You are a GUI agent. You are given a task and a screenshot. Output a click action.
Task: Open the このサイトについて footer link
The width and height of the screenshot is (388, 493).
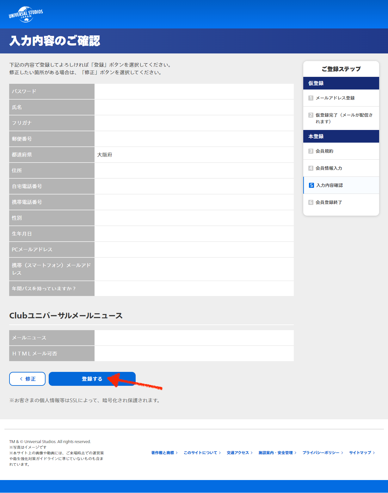click(202, 453)
